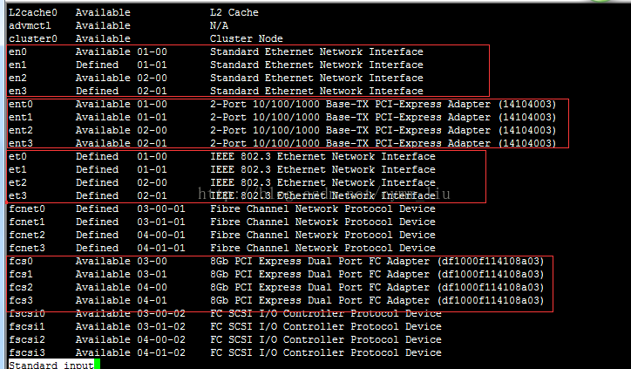
Task: Select the fscsi1 controller row
Action: click(226, 327)
